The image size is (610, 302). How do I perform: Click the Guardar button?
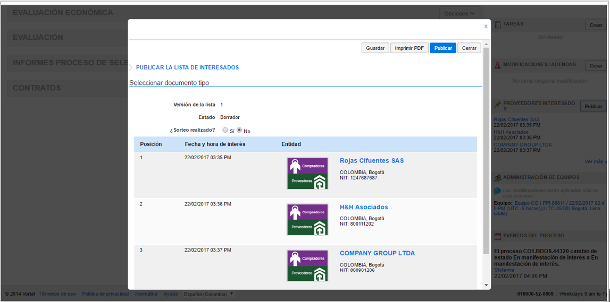tap(375, 48)
